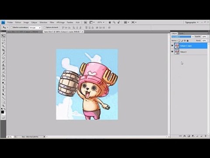
Task: Open the tool preset picker arrow
Action: click(7, 28)
